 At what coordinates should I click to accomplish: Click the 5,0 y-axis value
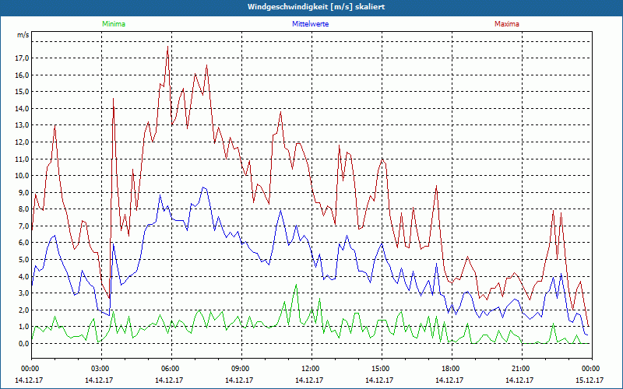pyautogui.click(x=23, y=260)
